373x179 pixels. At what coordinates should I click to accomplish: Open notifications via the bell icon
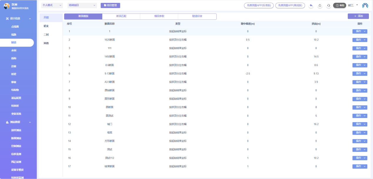(x=320, y=6)
